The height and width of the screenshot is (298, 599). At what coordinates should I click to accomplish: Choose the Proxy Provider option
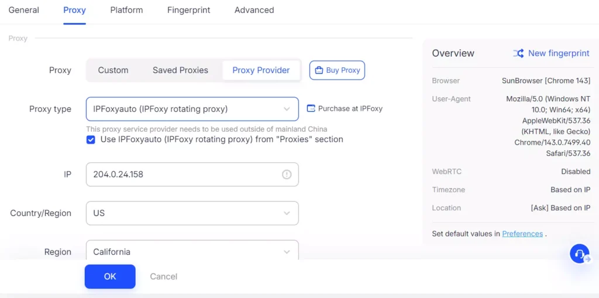click(x=261, y=70)
